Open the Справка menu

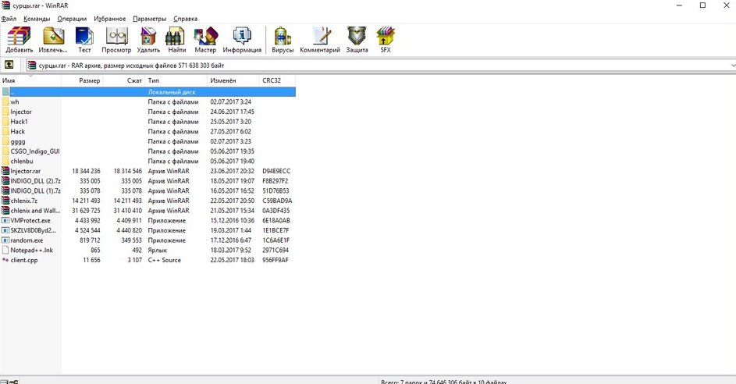[x=186, y=19]
